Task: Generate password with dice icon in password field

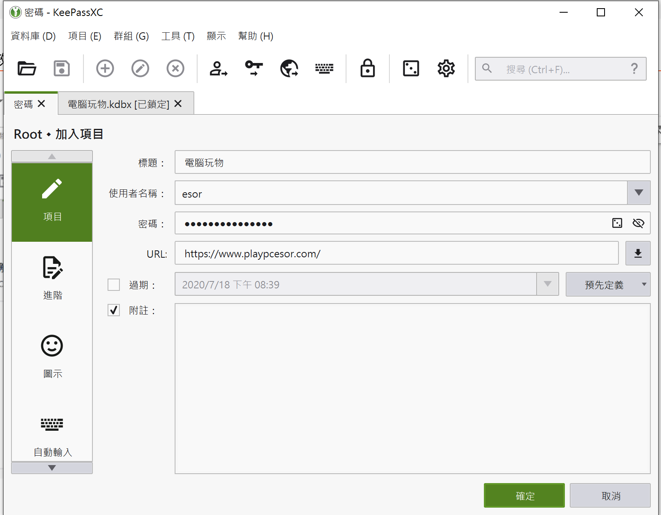Action: point(617,223)
